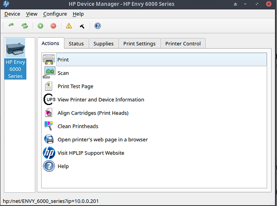This screenshot has height=206, width=277.
Task: Click the Help question mark list icon
Action: 49,166
